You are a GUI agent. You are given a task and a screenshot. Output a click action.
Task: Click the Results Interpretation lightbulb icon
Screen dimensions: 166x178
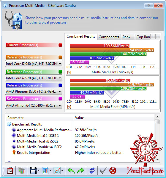coord(14,152)
